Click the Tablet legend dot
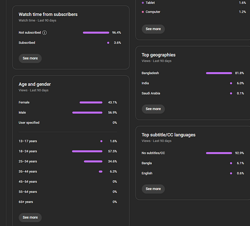 143,3
